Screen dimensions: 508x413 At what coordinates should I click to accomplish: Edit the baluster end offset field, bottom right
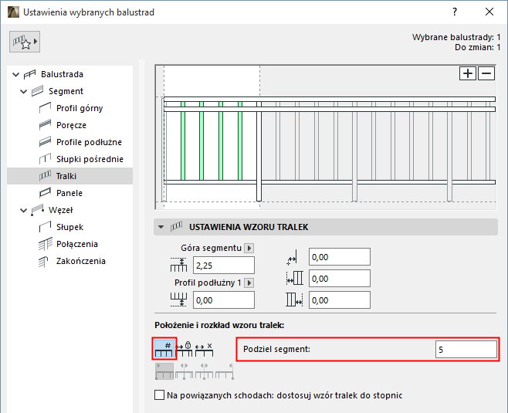339,300
